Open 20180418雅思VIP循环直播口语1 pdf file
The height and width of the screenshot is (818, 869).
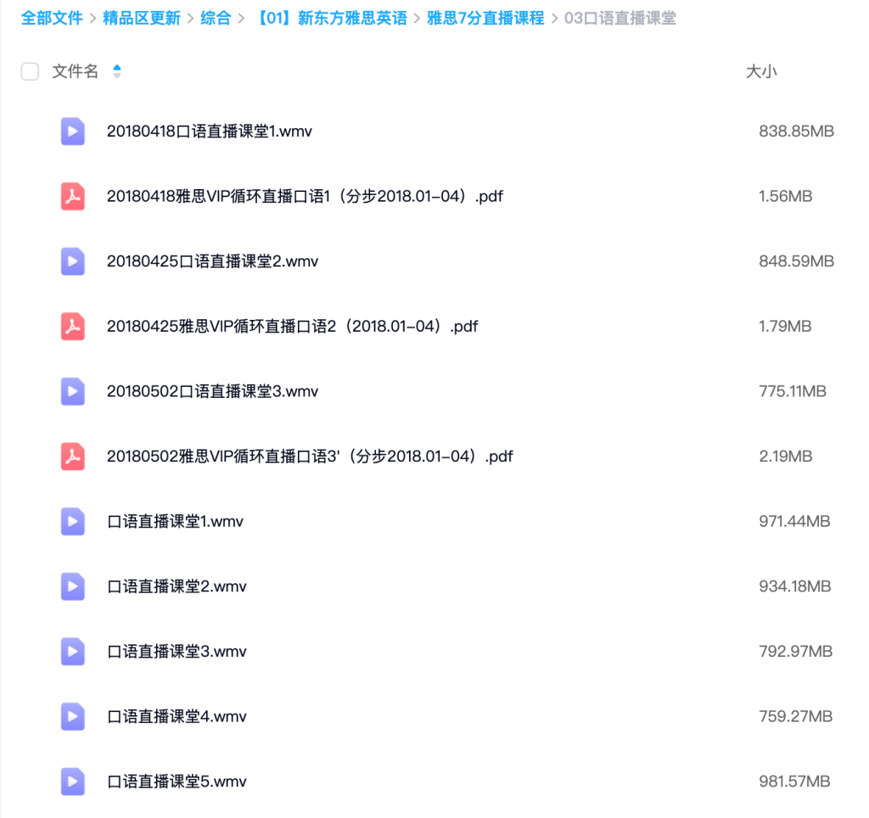pos(305,196)
